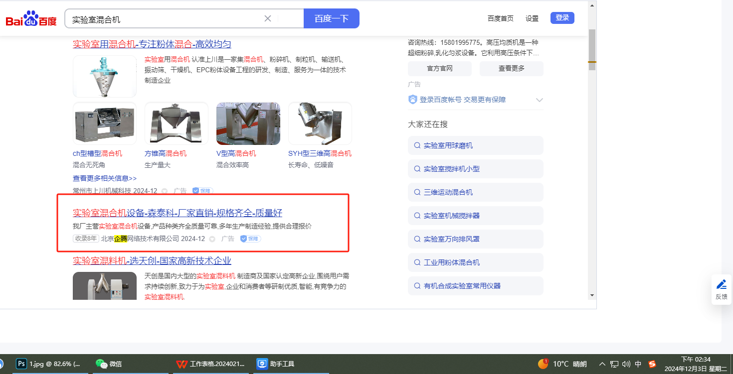Open the dropdown arrow beside 常州市上川机械科技 2024-12

coord(164,191)
